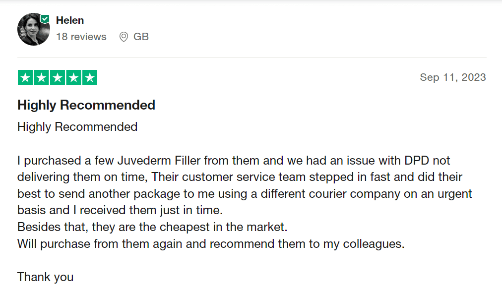Click the non-bold 'Highly Recommended' text line
502x293 pixels.
pyautogui.click(x=77, y=127)
